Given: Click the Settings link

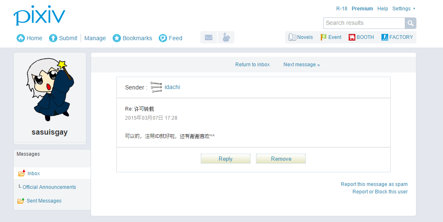Looking at the screenshot, I should 401,8.
